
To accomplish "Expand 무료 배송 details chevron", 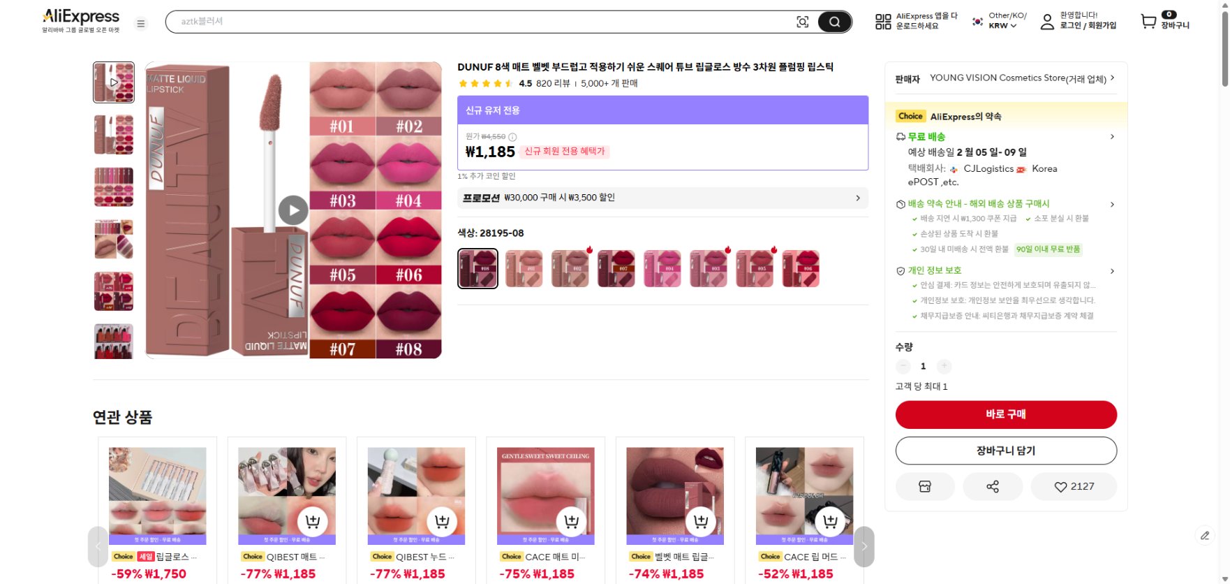I will pos(1112,137).
